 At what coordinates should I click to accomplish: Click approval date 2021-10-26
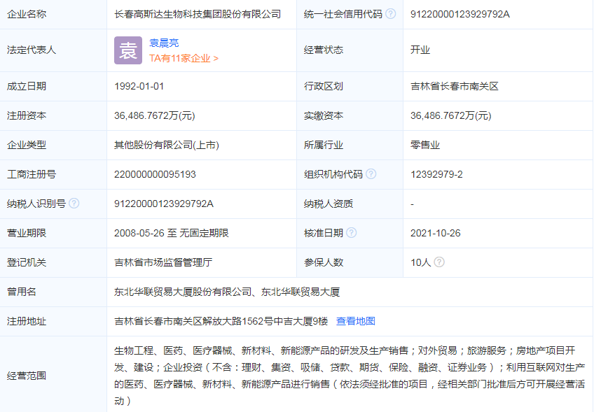[x=435, y=233]
